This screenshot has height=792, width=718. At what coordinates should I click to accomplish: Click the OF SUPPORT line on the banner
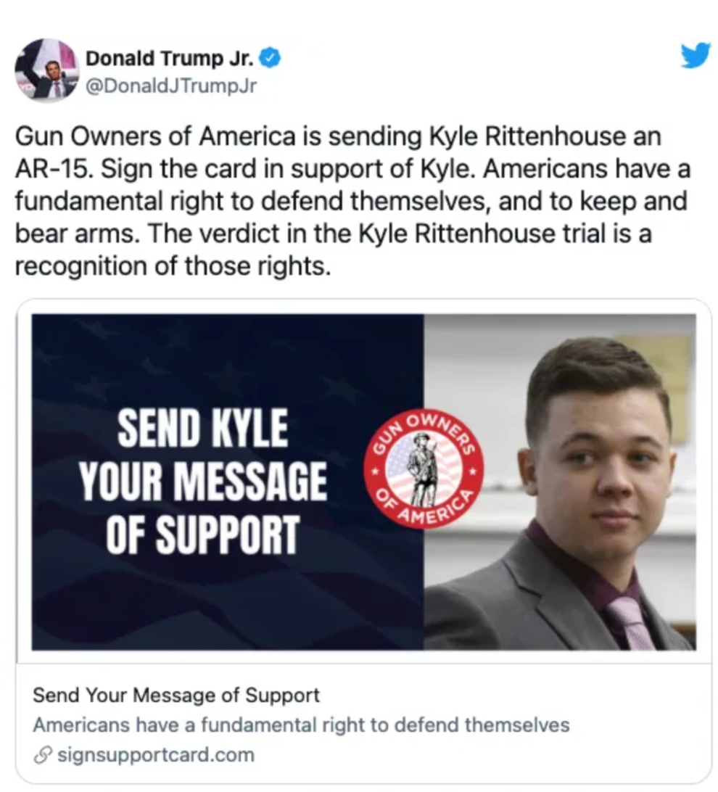point(202,535)
